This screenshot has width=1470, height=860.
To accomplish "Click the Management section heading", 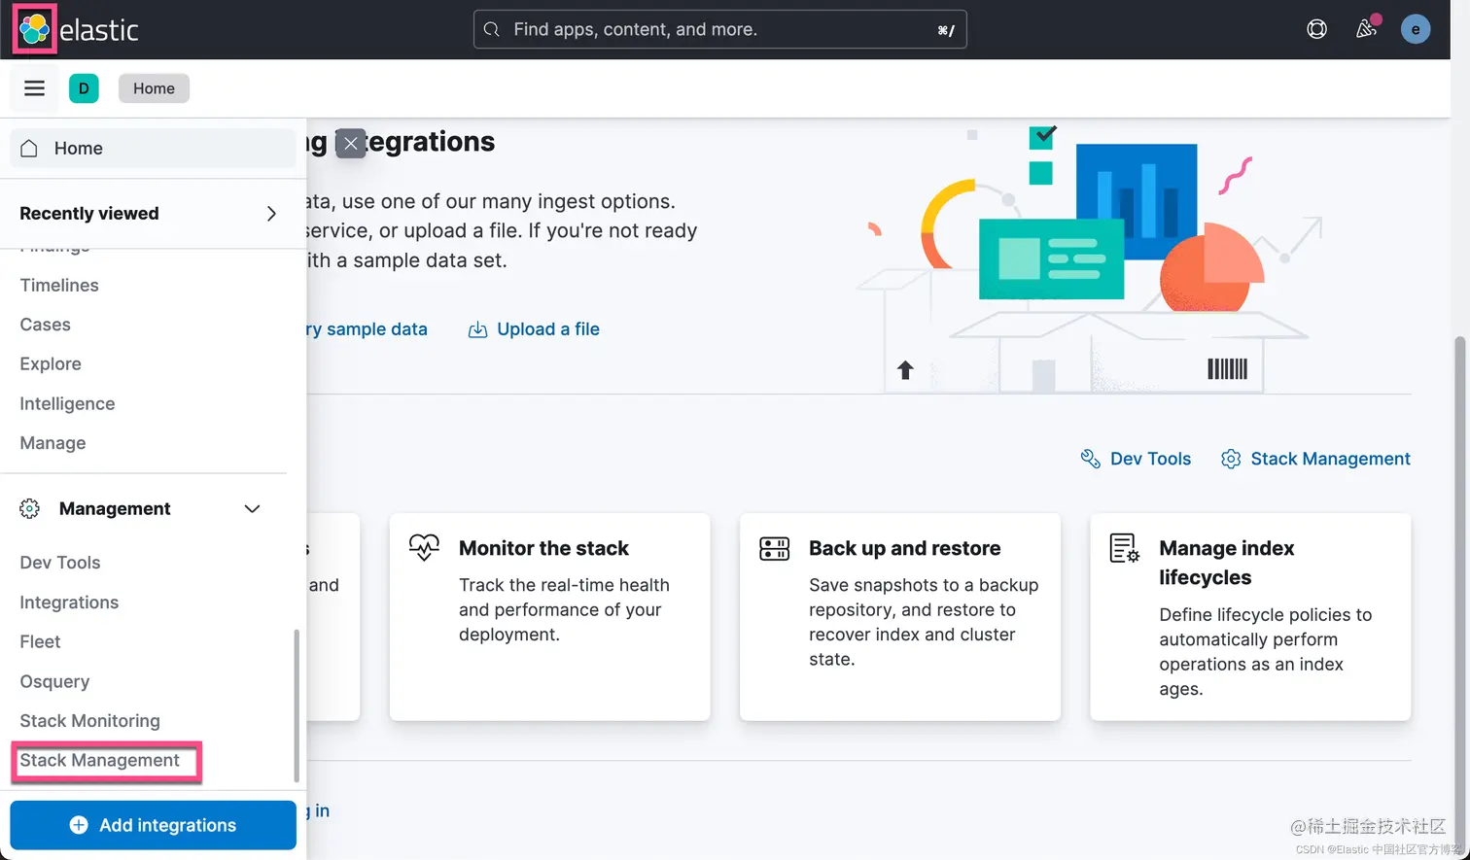I will point(115,509).
